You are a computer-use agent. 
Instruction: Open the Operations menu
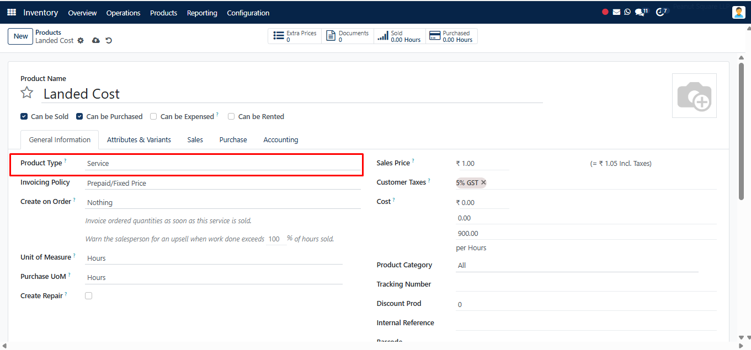pos(124,13)
